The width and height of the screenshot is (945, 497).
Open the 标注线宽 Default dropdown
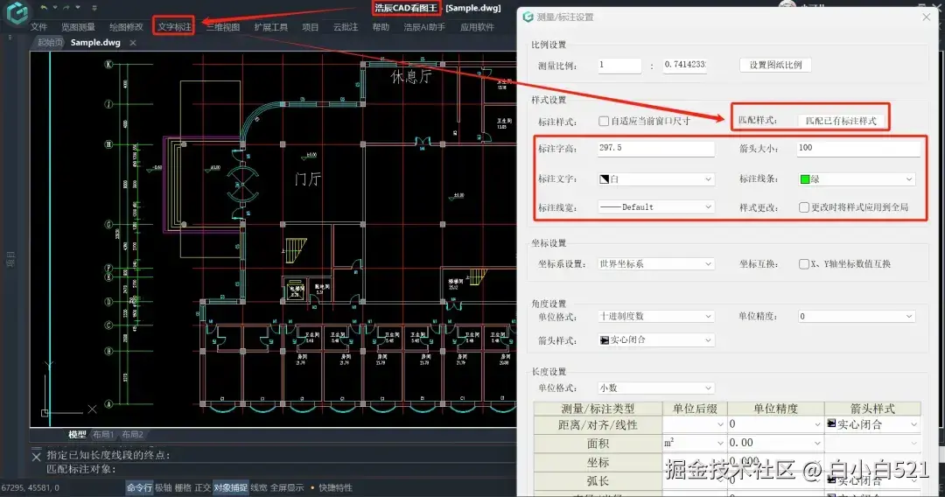tap(656, 207)
